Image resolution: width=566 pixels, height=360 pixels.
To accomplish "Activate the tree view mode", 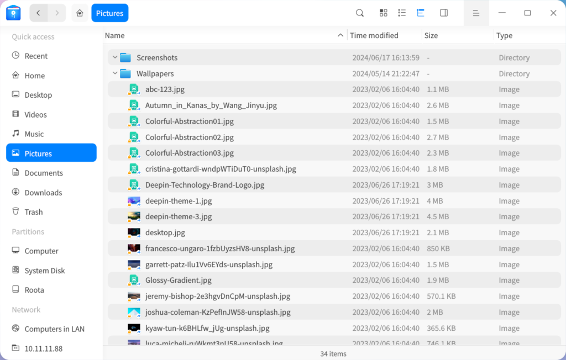I will pos(420,12).
